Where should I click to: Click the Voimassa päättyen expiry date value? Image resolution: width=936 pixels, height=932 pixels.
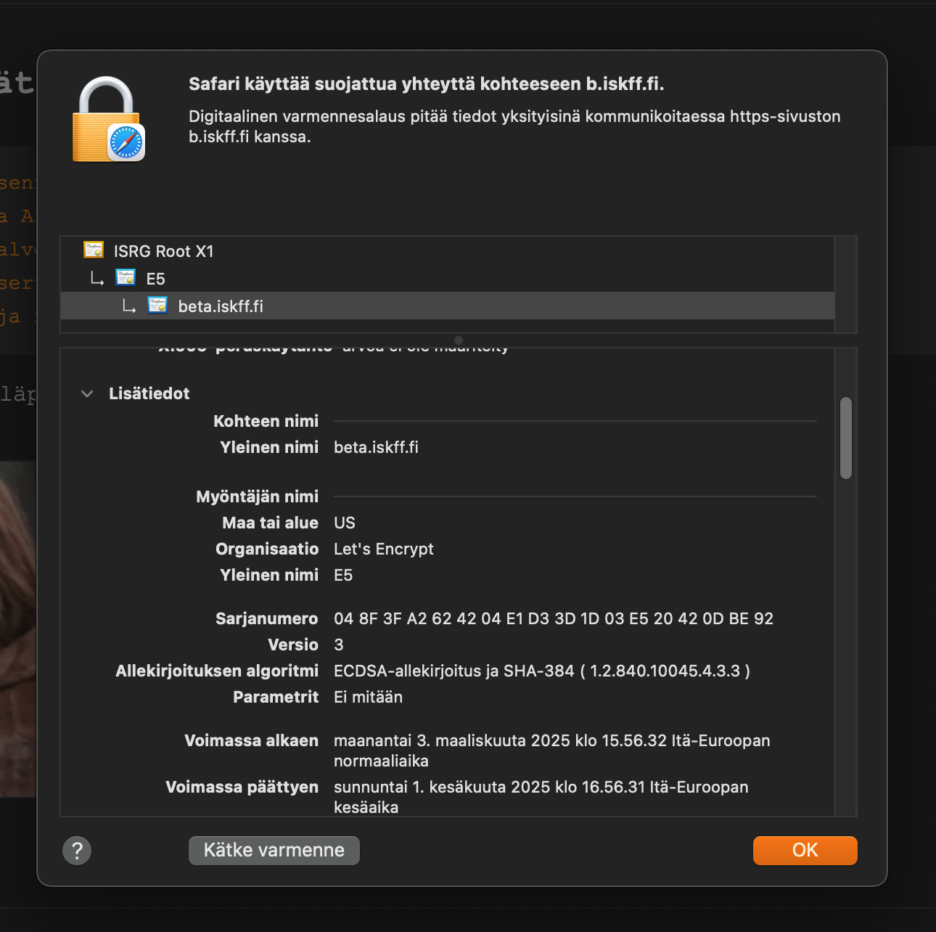pos(541,796)
